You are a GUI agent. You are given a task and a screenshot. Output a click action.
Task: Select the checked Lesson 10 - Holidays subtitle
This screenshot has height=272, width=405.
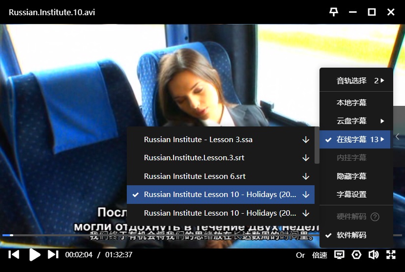220,195
